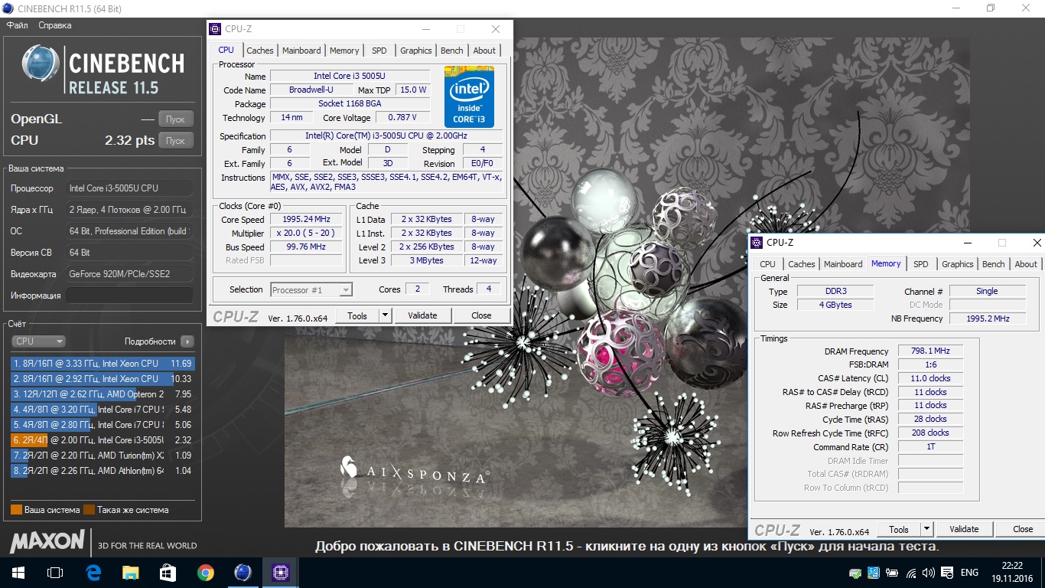1045x588 pixels.
Task: Switch ENG input language in the tray
Action: 969,573
